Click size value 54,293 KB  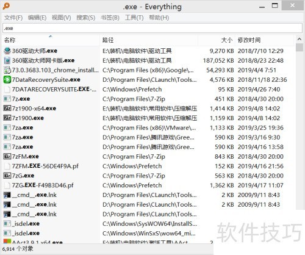[x=220, y=70]
